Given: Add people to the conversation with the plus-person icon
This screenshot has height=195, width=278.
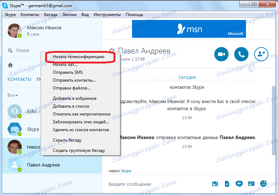Looking at the screenshot, I should click(261, 54).
